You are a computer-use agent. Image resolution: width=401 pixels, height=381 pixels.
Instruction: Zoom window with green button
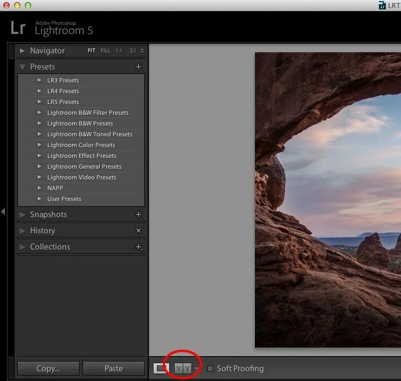click(x=28, y=5)
